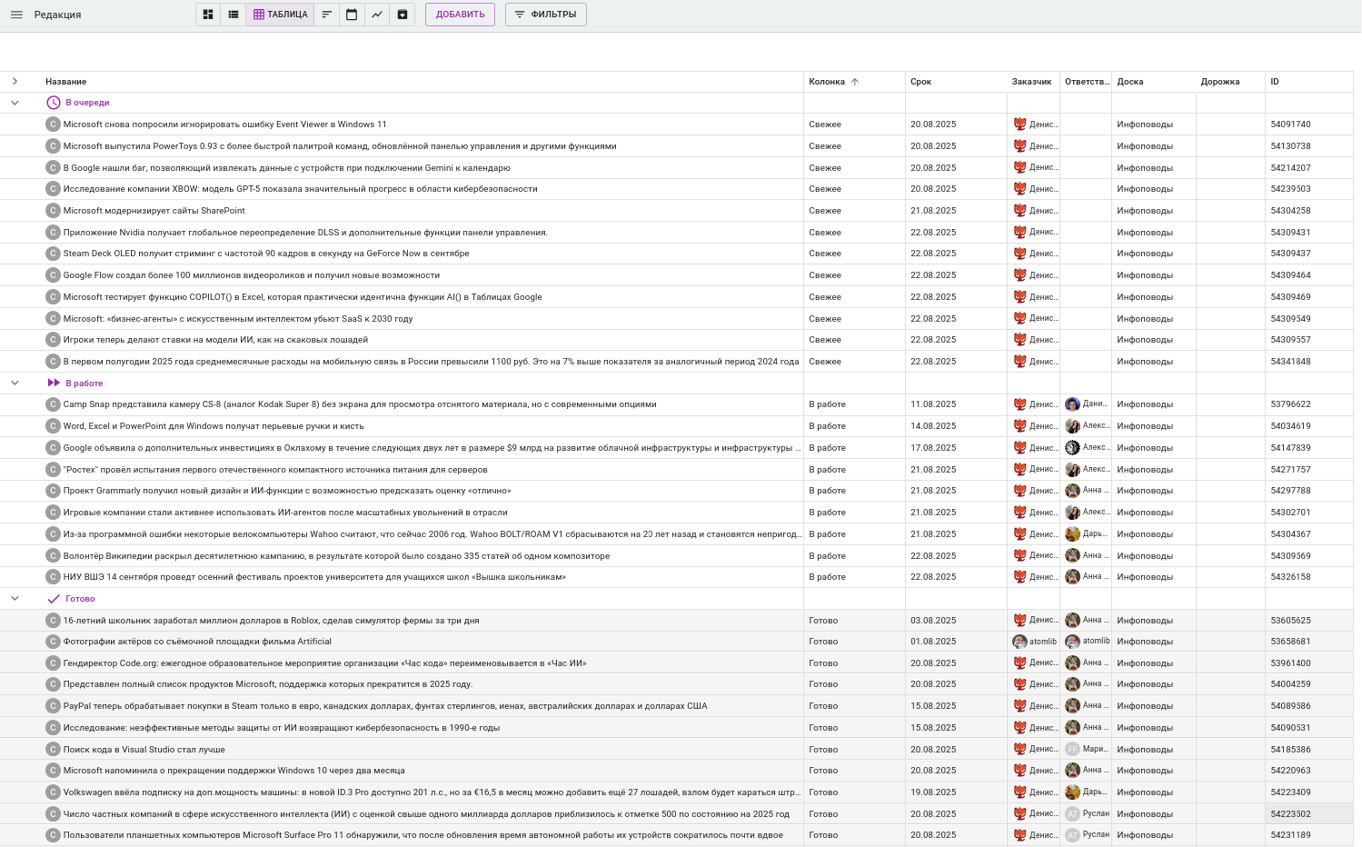
Task: Expand all groups via header chevron
Action: coord(15,82)
